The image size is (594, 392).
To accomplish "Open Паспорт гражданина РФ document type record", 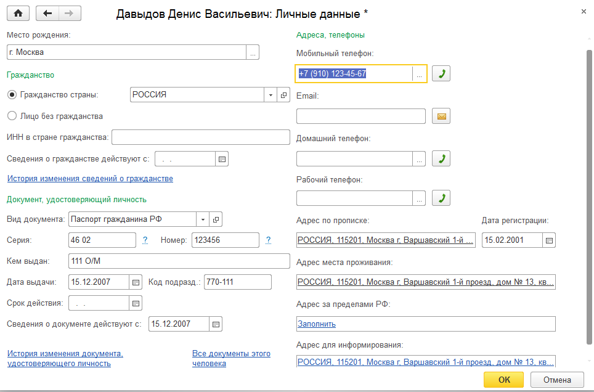I will click(x=216, y=219).
